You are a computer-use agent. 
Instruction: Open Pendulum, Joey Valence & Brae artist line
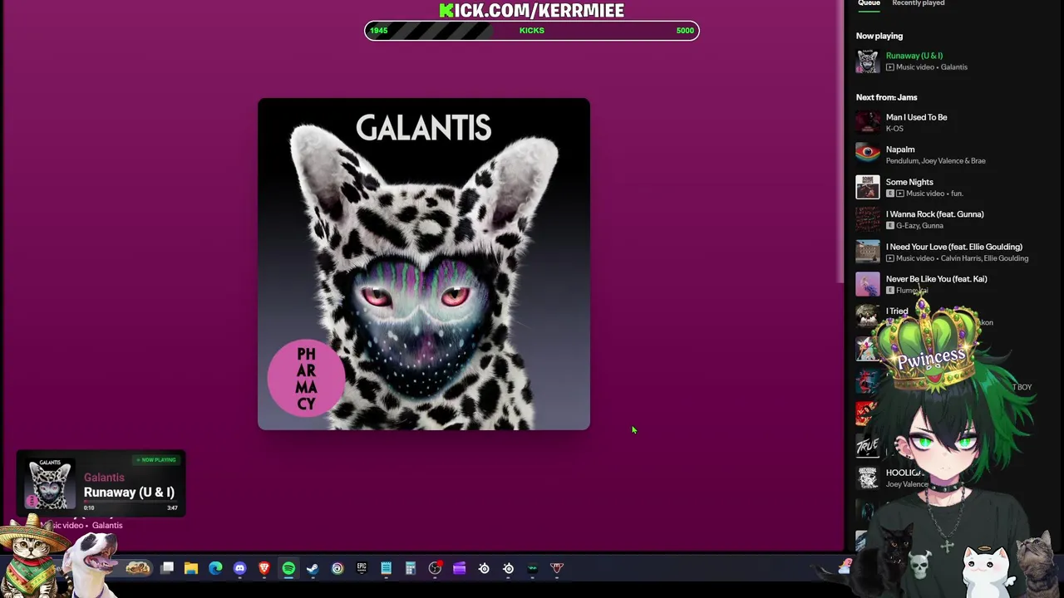pos(935,161)
